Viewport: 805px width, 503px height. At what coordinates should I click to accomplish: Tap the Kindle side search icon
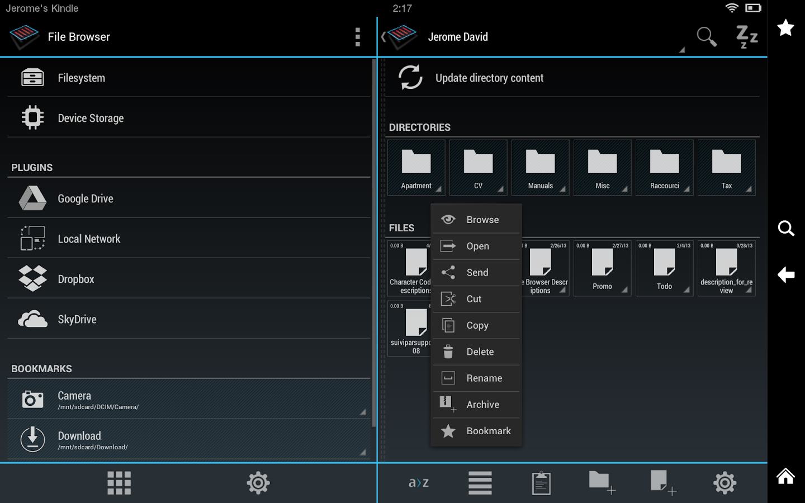point(786,228)
